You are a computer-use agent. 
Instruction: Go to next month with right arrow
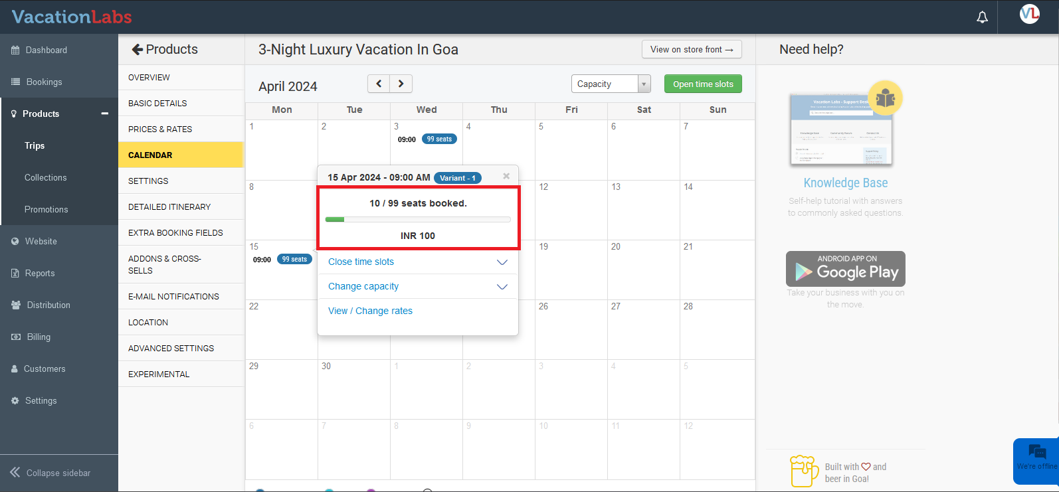click(401, 84)
